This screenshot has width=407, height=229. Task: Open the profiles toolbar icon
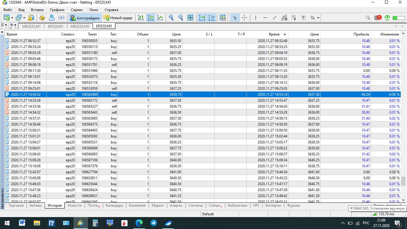tap(19, 18)
